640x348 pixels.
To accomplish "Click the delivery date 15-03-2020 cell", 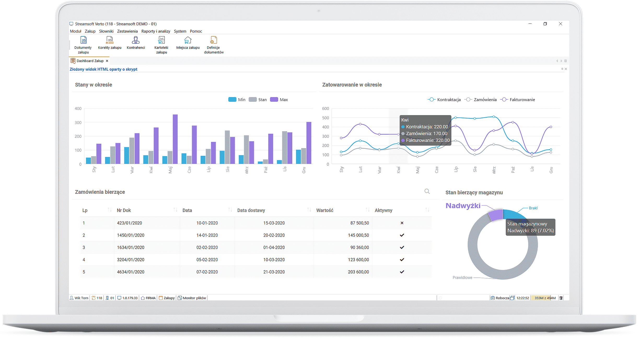I will point(274,223).
